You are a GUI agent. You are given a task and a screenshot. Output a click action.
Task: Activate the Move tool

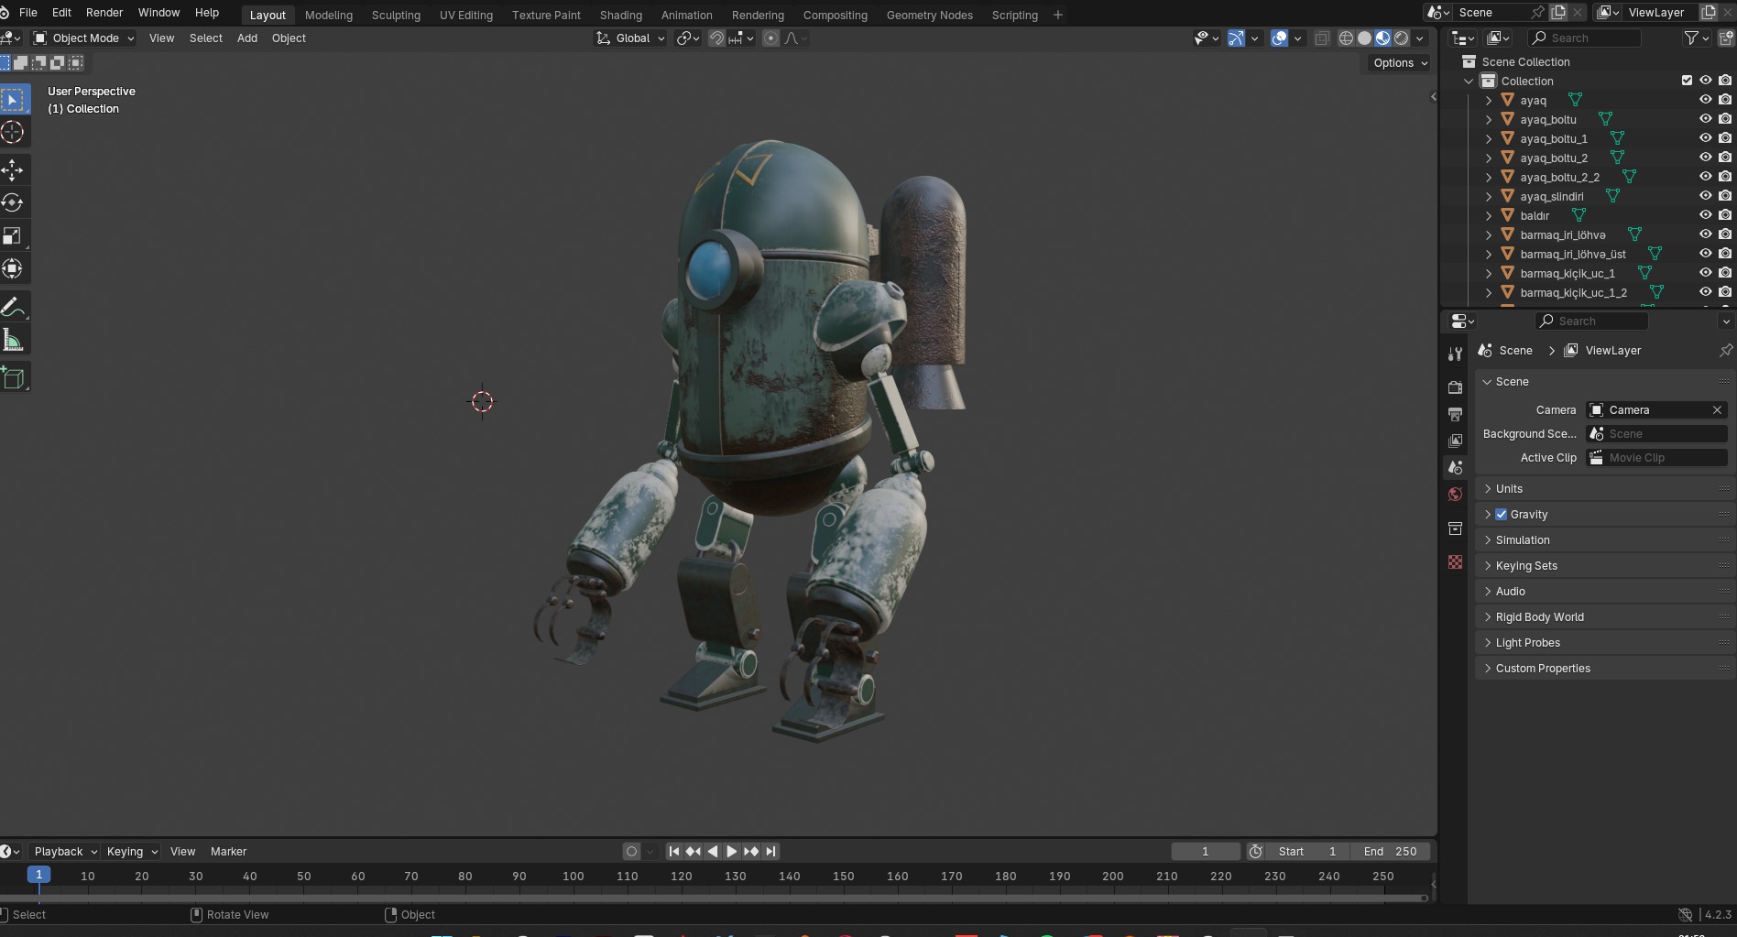pyautogui.click(x=13, y=169)
